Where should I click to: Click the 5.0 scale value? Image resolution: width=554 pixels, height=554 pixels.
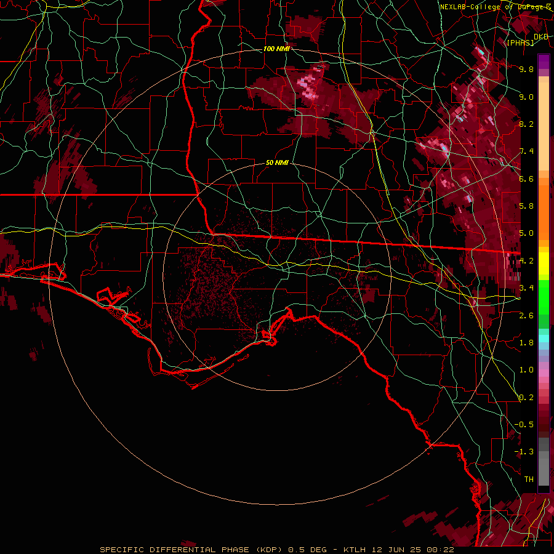[526, 233]
